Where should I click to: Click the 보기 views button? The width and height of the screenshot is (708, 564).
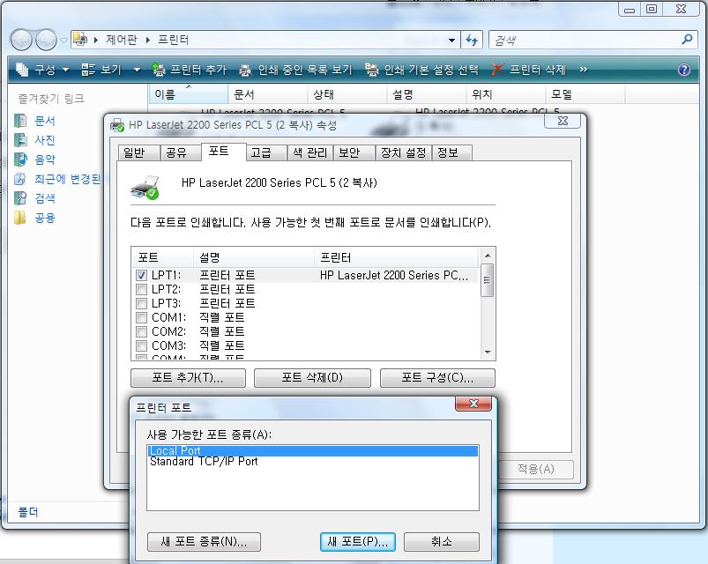tap(101, 70)
